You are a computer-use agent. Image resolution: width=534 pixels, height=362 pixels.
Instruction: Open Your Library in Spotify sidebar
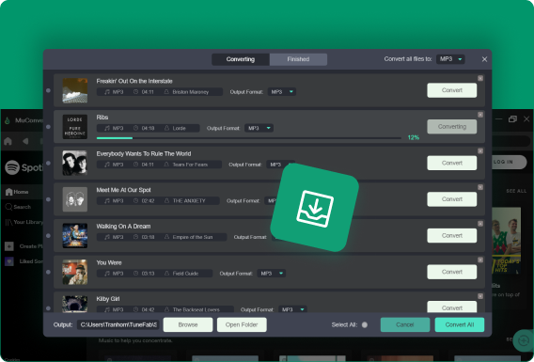(24, 222)
